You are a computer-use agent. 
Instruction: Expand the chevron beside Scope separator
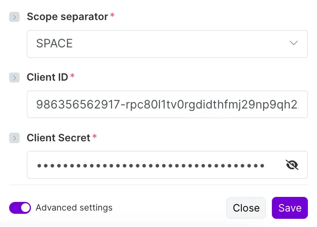15,17
